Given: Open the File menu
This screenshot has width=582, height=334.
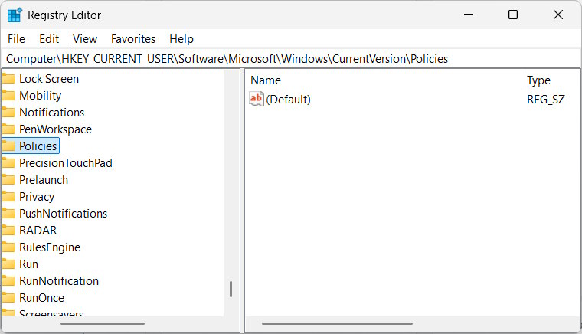Looking at the screenshot, I should coord(16,38).
